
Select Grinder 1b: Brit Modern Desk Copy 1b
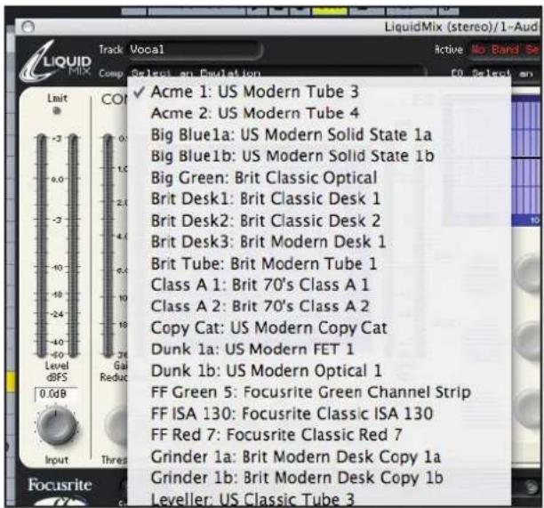tap(319, 478)
